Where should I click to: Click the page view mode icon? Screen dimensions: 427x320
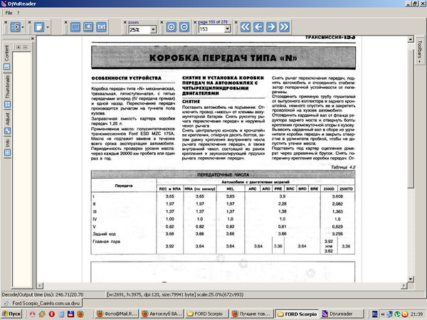click(x=39, y=27)
